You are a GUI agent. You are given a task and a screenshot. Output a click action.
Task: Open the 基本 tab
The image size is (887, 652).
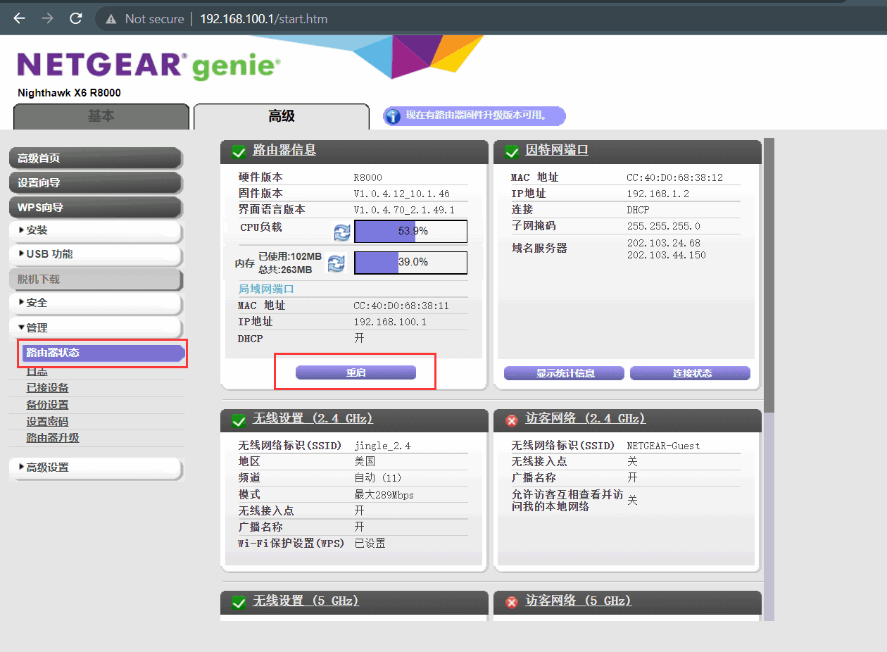101,116
